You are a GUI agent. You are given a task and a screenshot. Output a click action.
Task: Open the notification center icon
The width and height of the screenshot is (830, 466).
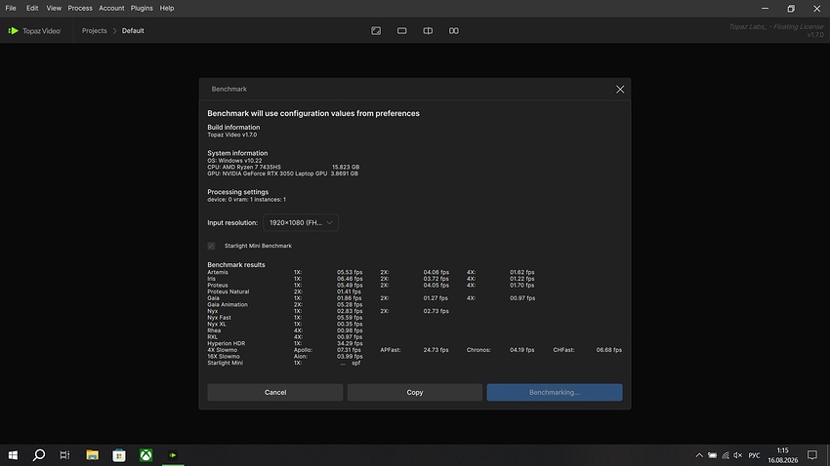click(812, 455)
